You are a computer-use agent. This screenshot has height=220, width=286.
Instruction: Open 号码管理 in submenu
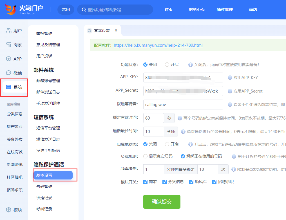pos(44,187)
